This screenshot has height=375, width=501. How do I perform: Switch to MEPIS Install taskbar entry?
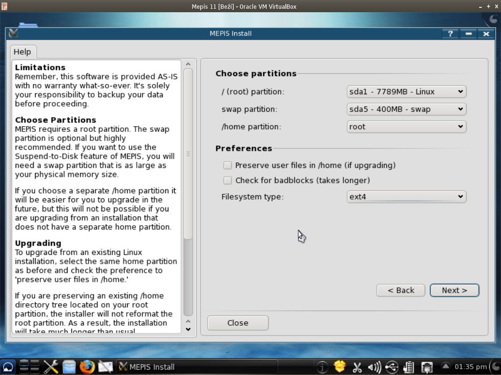point(197,367)
